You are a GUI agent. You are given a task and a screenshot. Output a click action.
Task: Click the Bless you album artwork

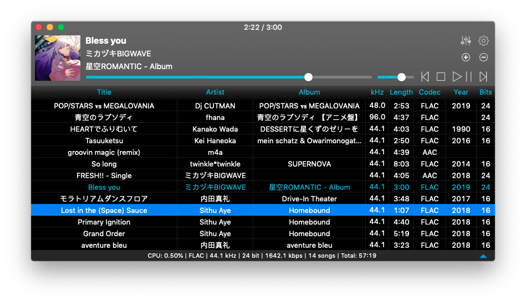58,58
